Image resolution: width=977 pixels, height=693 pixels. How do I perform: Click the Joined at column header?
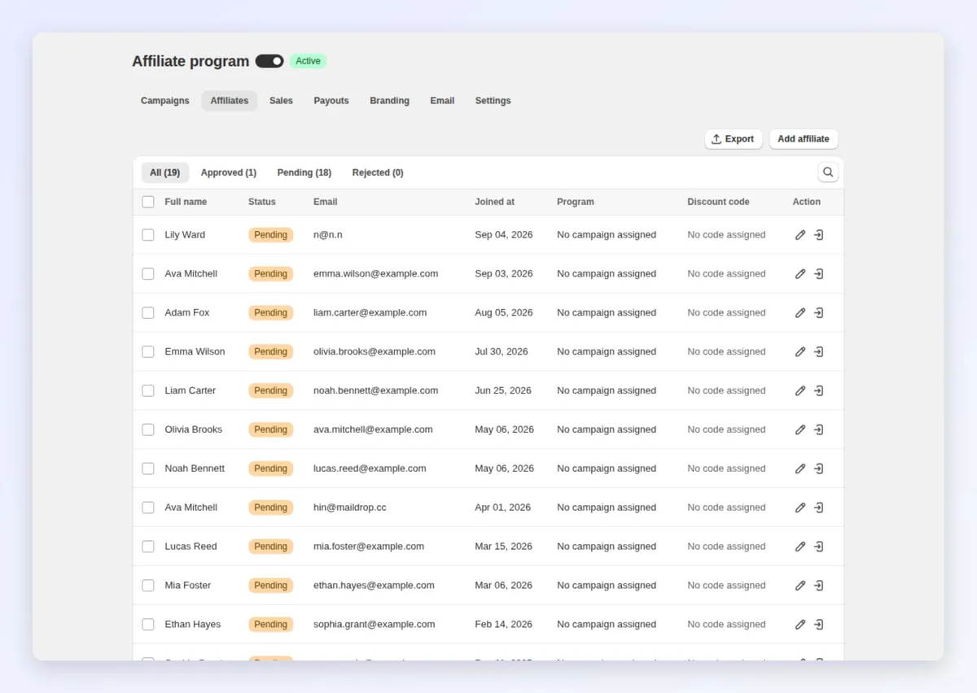click(495, 202)
